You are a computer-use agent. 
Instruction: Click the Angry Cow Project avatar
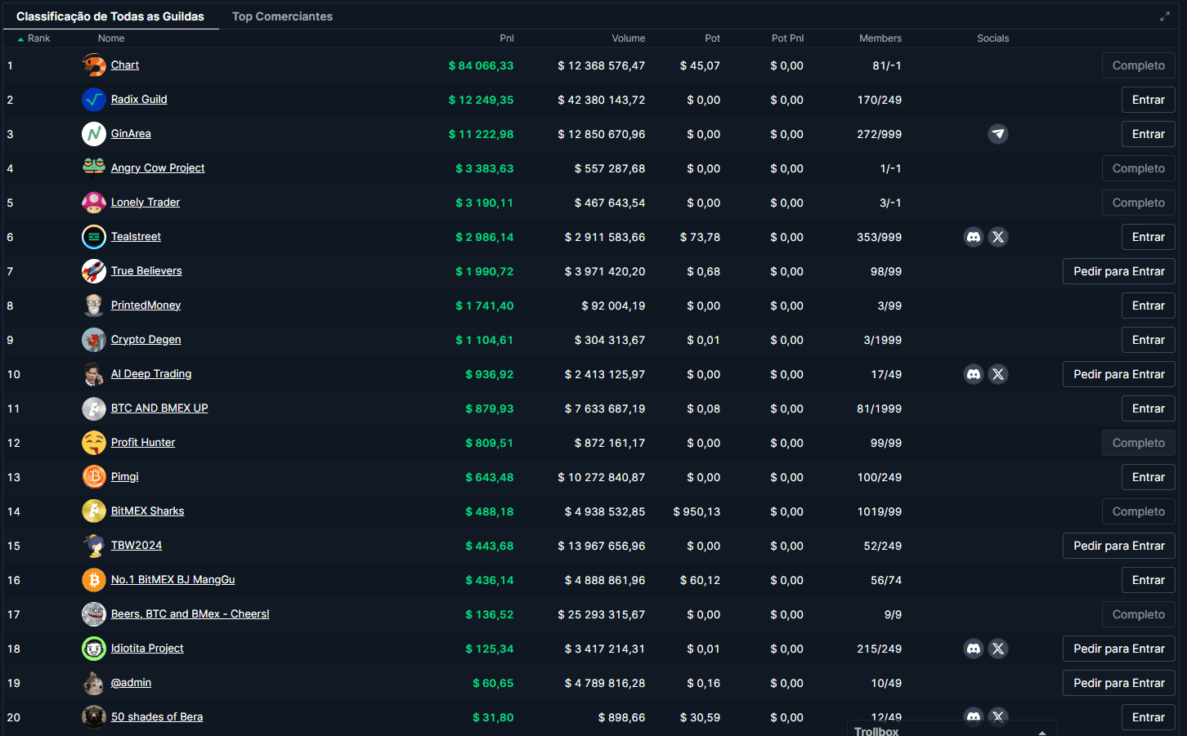pos(94,168)
